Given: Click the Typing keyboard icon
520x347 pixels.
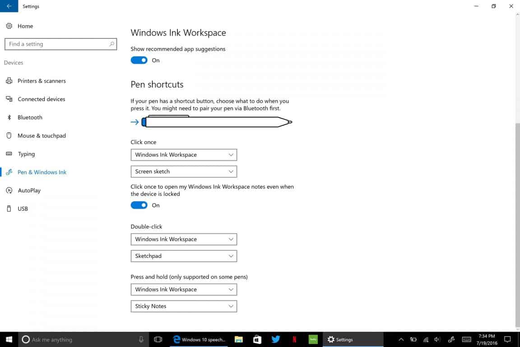Looking at the screenshot, I should click(x=9, y=154).
